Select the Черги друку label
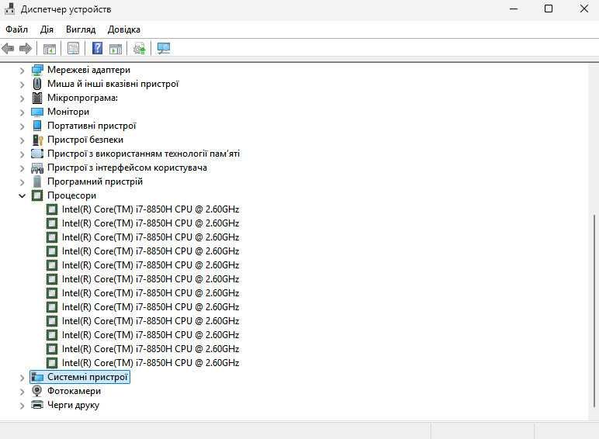Viewport: 599px width, 439px height. tap(74, 405)
